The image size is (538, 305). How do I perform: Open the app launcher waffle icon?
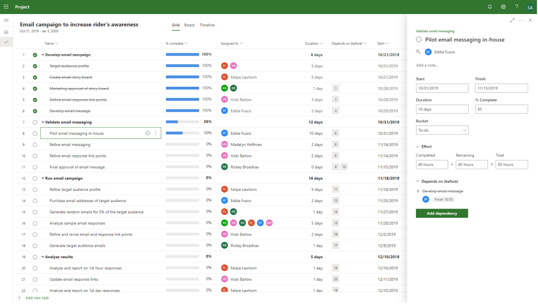coord(6,7)
